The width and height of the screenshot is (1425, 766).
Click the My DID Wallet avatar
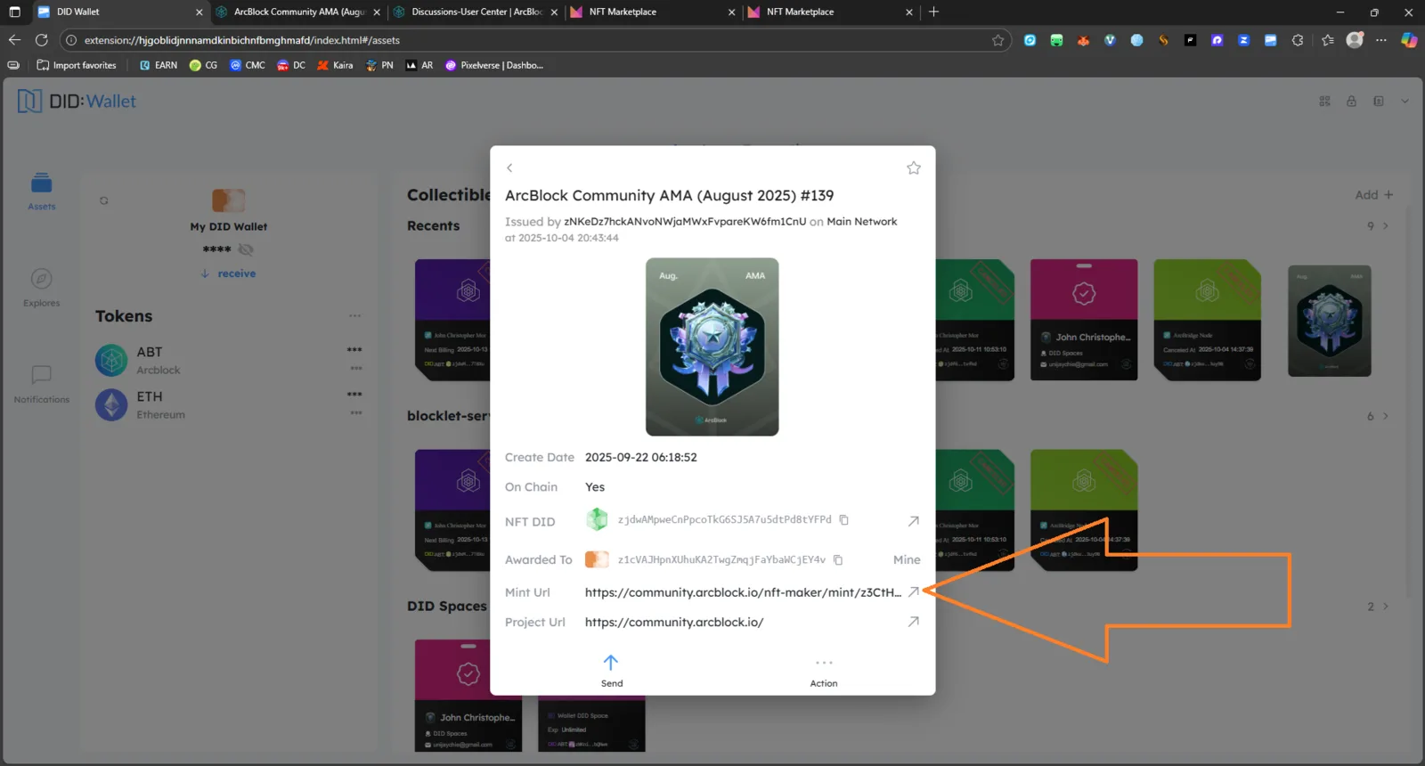228,200
